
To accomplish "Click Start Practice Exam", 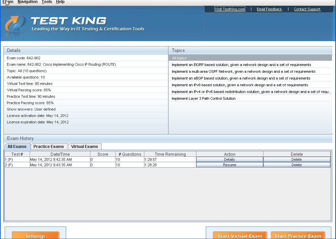I will pyautogui.click(x=298, y=235).
